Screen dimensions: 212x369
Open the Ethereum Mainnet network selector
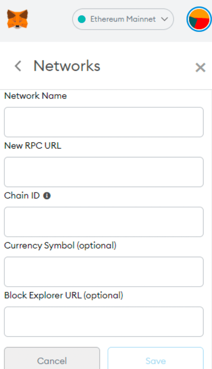[123, 19]
